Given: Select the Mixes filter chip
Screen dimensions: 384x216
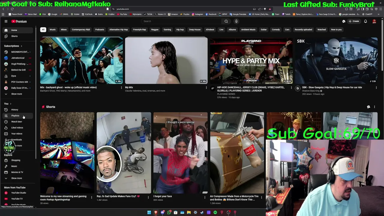Looking at the screenshot, I should [64, 29].
